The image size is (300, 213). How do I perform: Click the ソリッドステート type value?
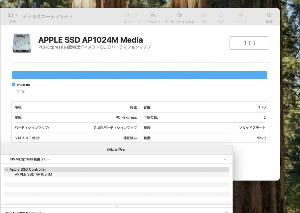point(252,128)
